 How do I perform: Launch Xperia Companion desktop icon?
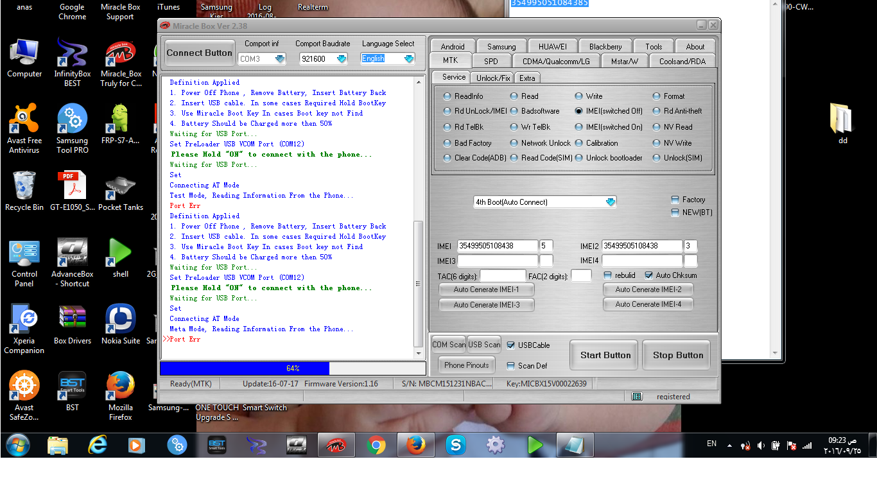[x=24, y=329]
